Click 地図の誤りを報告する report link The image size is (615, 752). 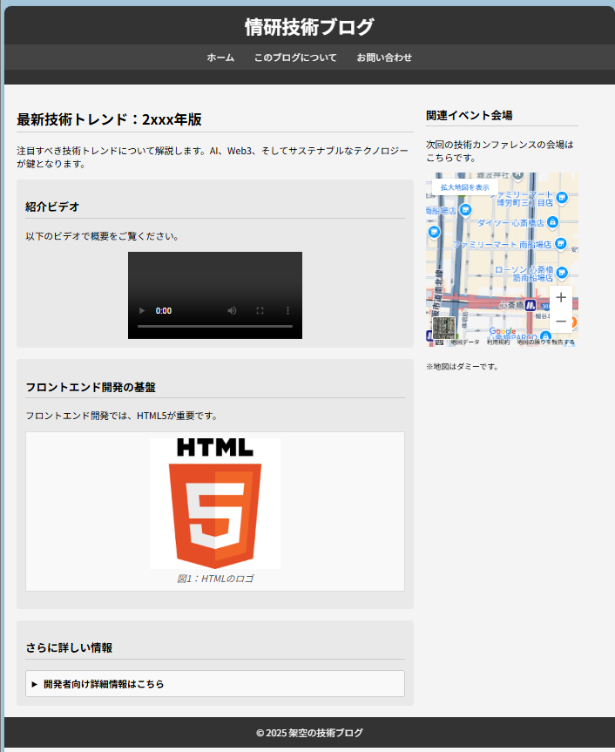pos(545,342)
